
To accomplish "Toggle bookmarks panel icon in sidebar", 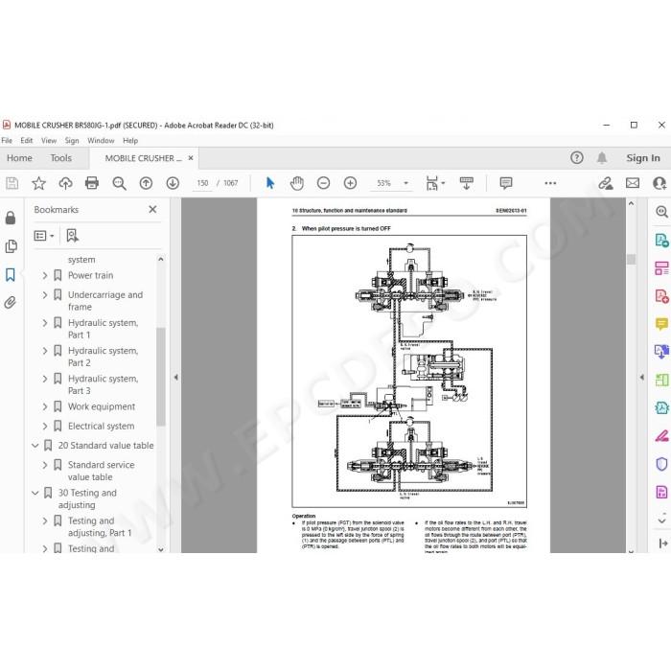I will [11, 275].
